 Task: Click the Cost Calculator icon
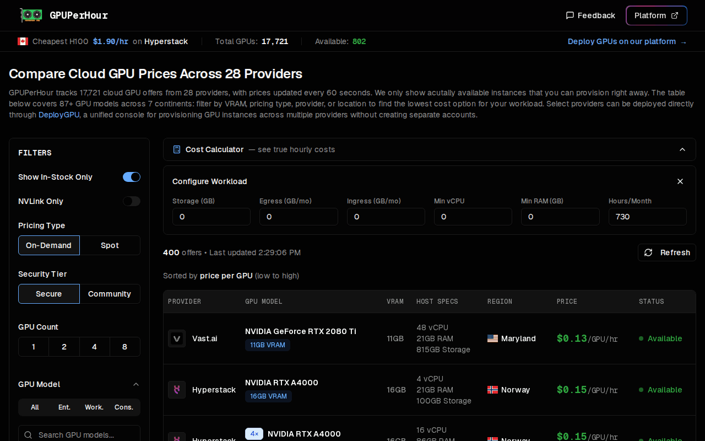(x=177, y=149)
